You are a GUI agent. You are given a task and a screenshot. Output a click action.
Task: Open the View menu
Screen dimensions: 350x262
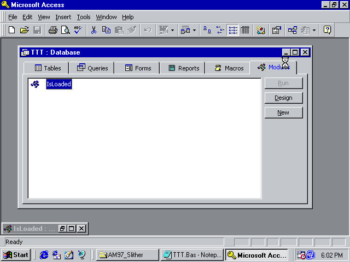[44, 17]
